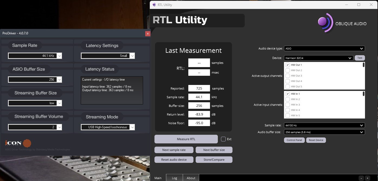The height and width of the screenshot is (181, 378).
Task: Click the iCON logo in ProDriver
Action: tap(18, 143)
